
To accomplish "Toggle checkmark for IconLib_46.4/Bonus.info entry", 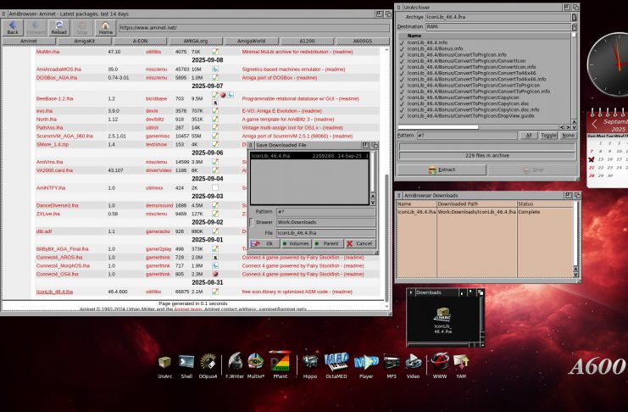I will 402,49.
